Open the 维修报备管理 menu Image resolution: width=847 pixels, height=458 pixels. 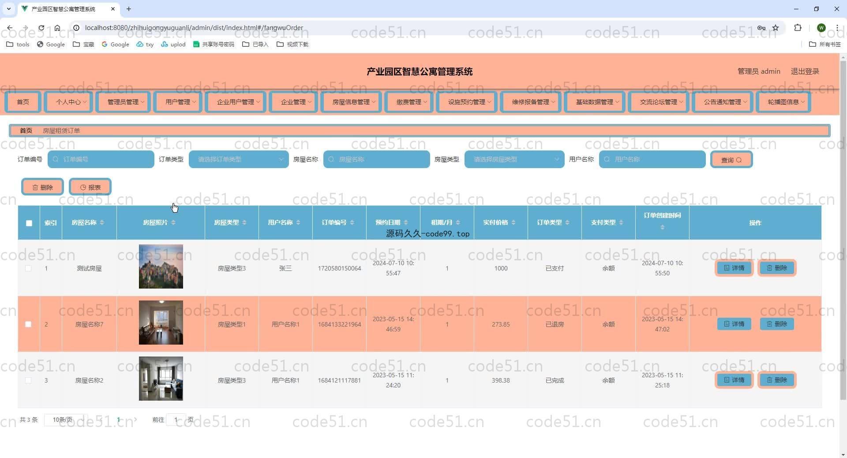click(x=531, y=102)
